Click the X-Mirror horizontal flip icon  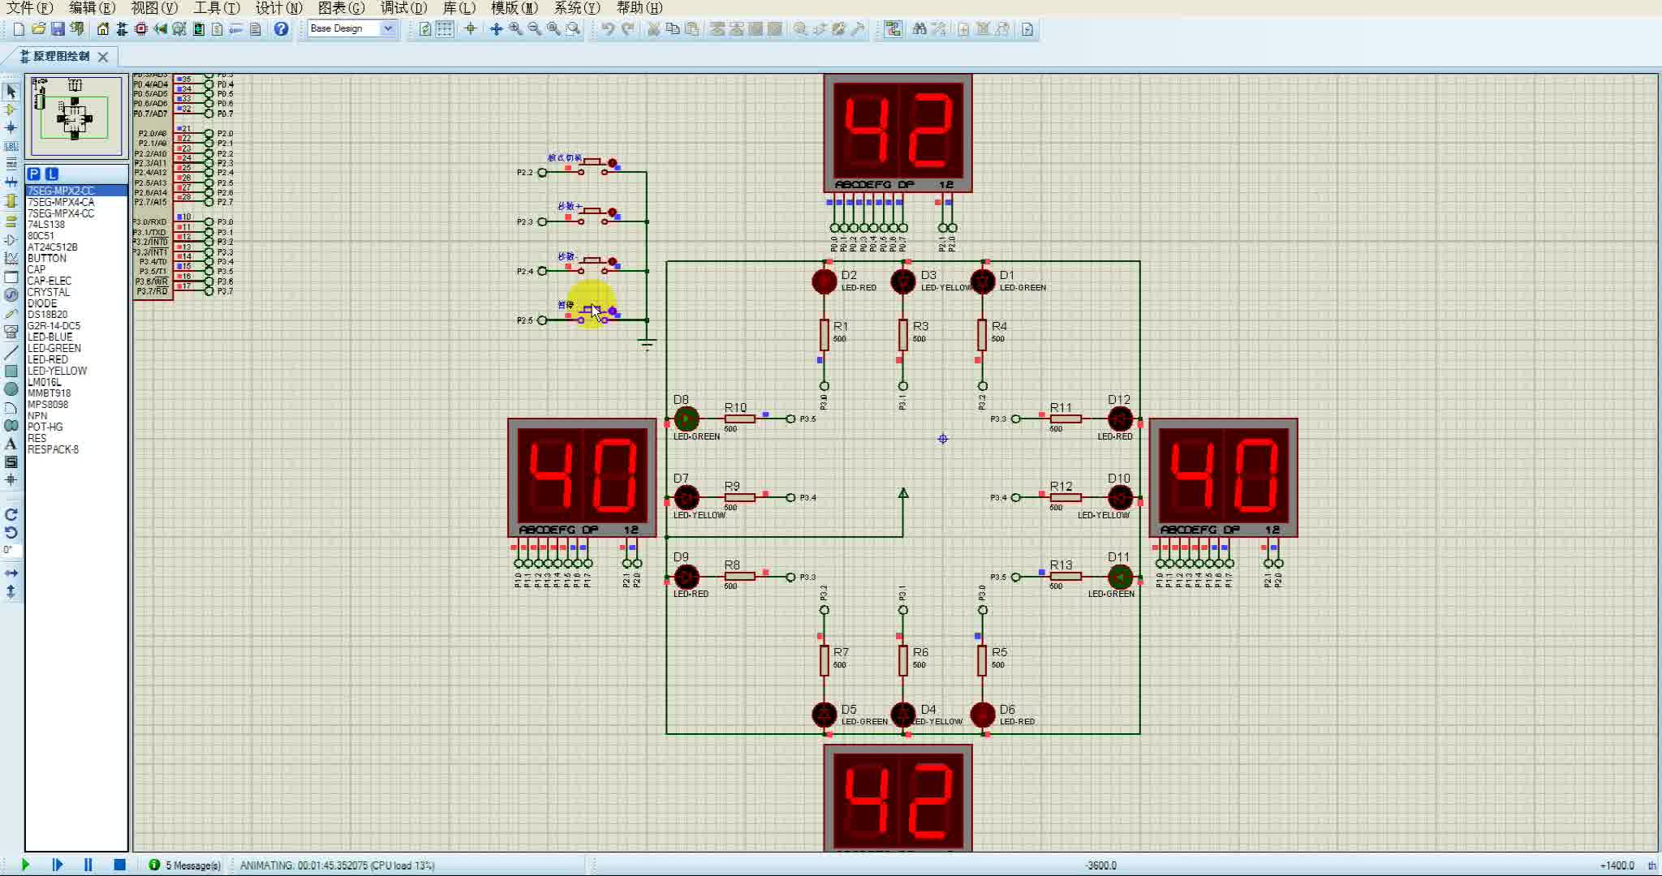[11, 573]
